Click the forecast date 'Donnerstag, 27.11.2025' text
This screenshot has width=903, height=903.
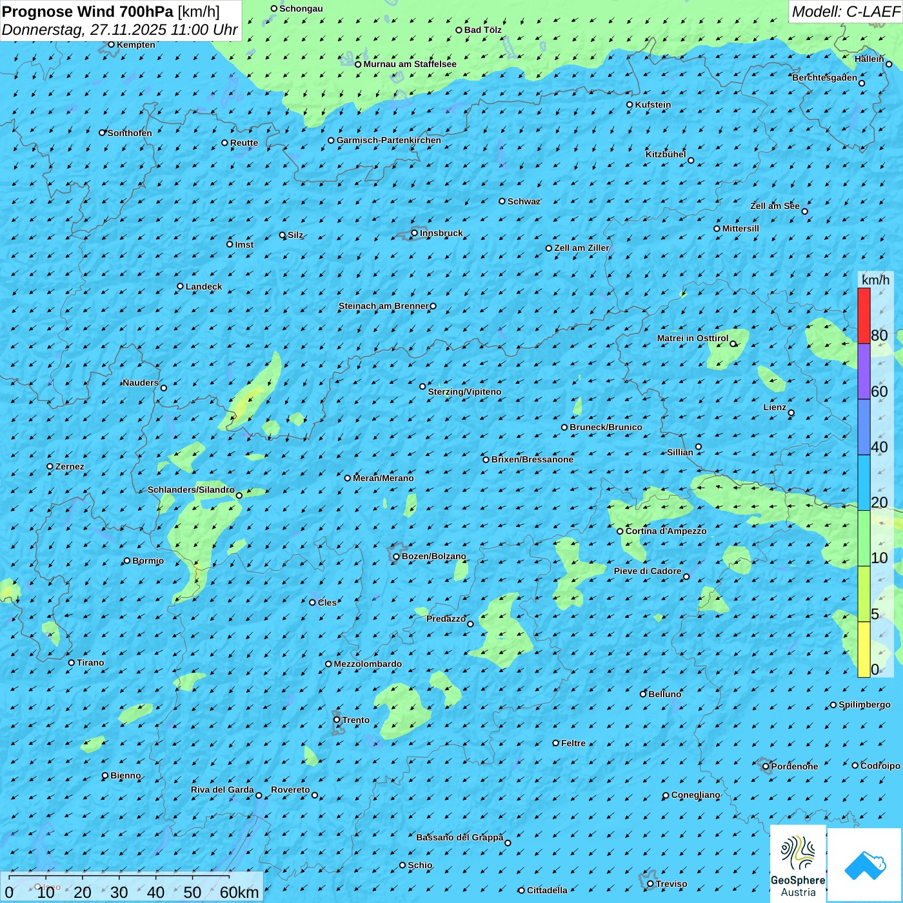tap(84, 30)
